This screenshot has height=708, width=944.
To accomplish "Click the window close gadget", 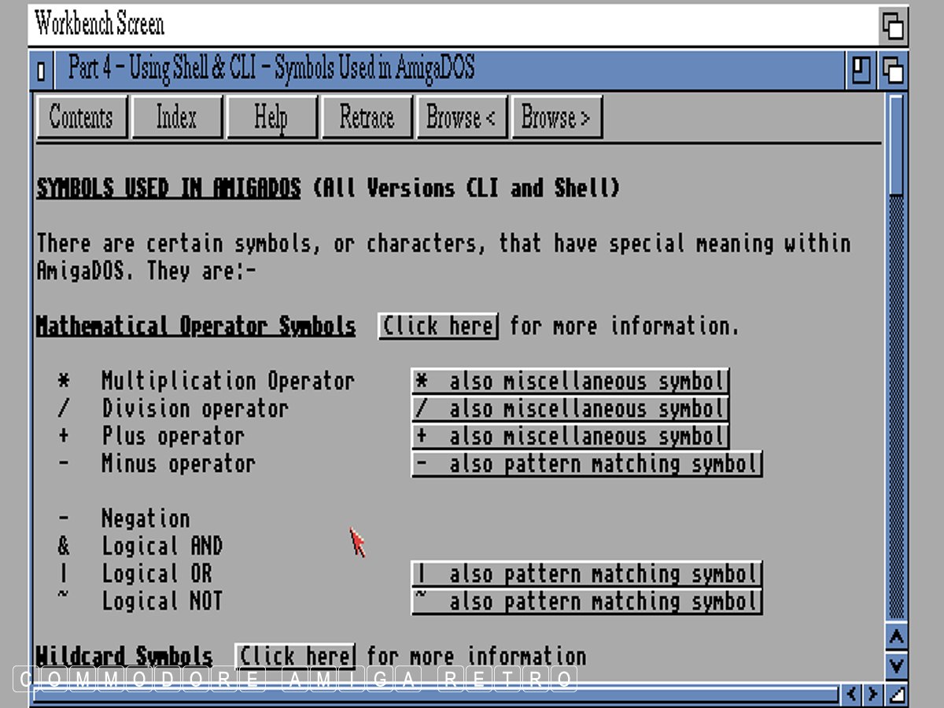I will click(41, 71).
